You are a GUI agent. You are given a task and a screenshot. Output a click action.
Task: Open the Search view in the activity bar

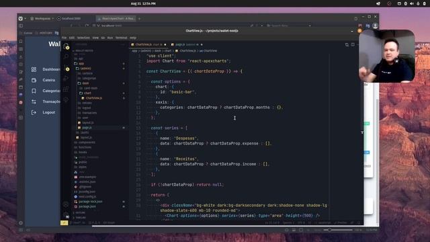click(x=66, y=56)
